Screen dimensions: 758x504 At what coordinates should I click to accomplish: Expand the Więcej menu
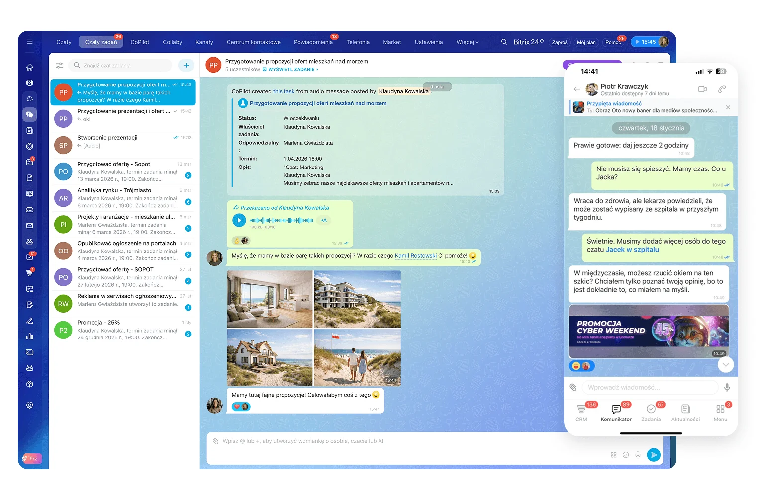[468, 42]
